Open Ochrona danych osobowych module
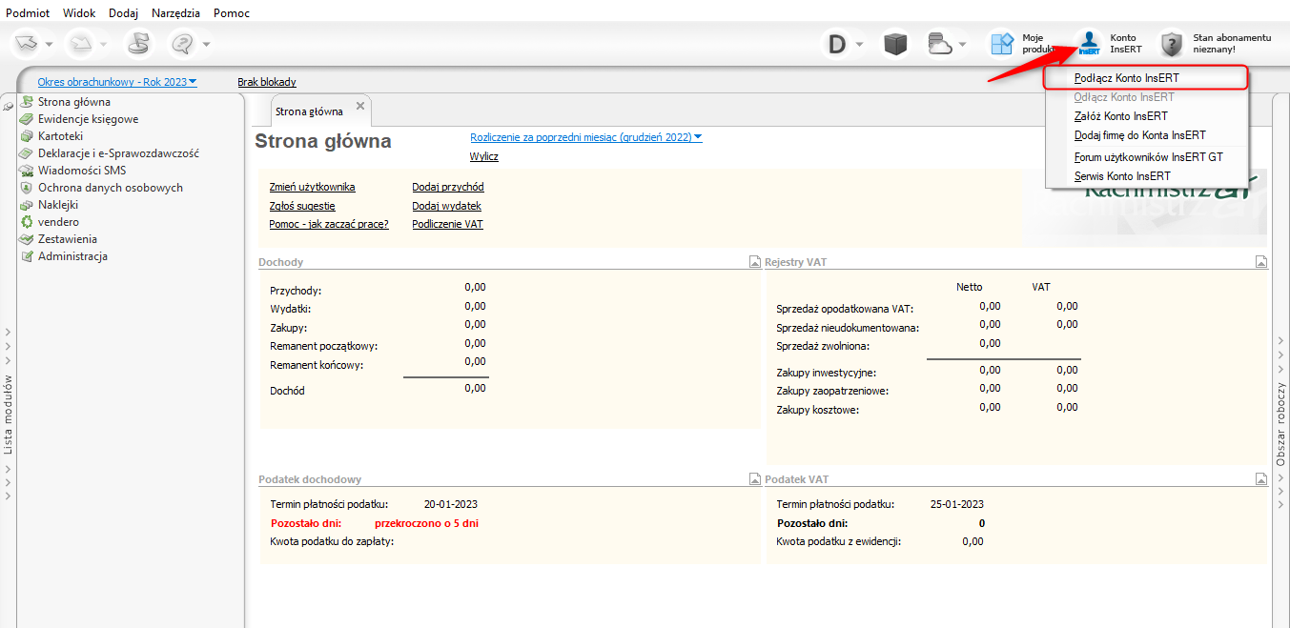1290x628 pixels. [111, 188]
